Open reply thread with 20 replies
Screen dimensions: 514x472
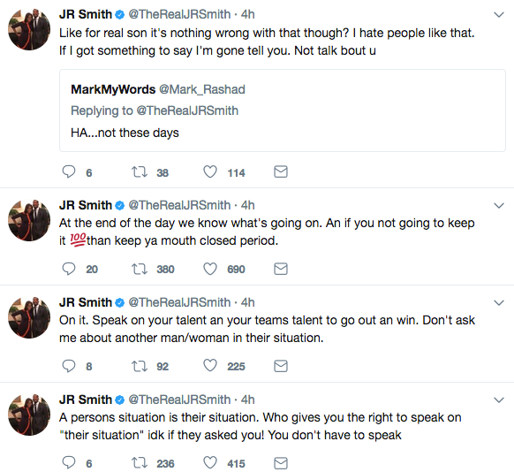pyautogui.click(x=69, y=269)
